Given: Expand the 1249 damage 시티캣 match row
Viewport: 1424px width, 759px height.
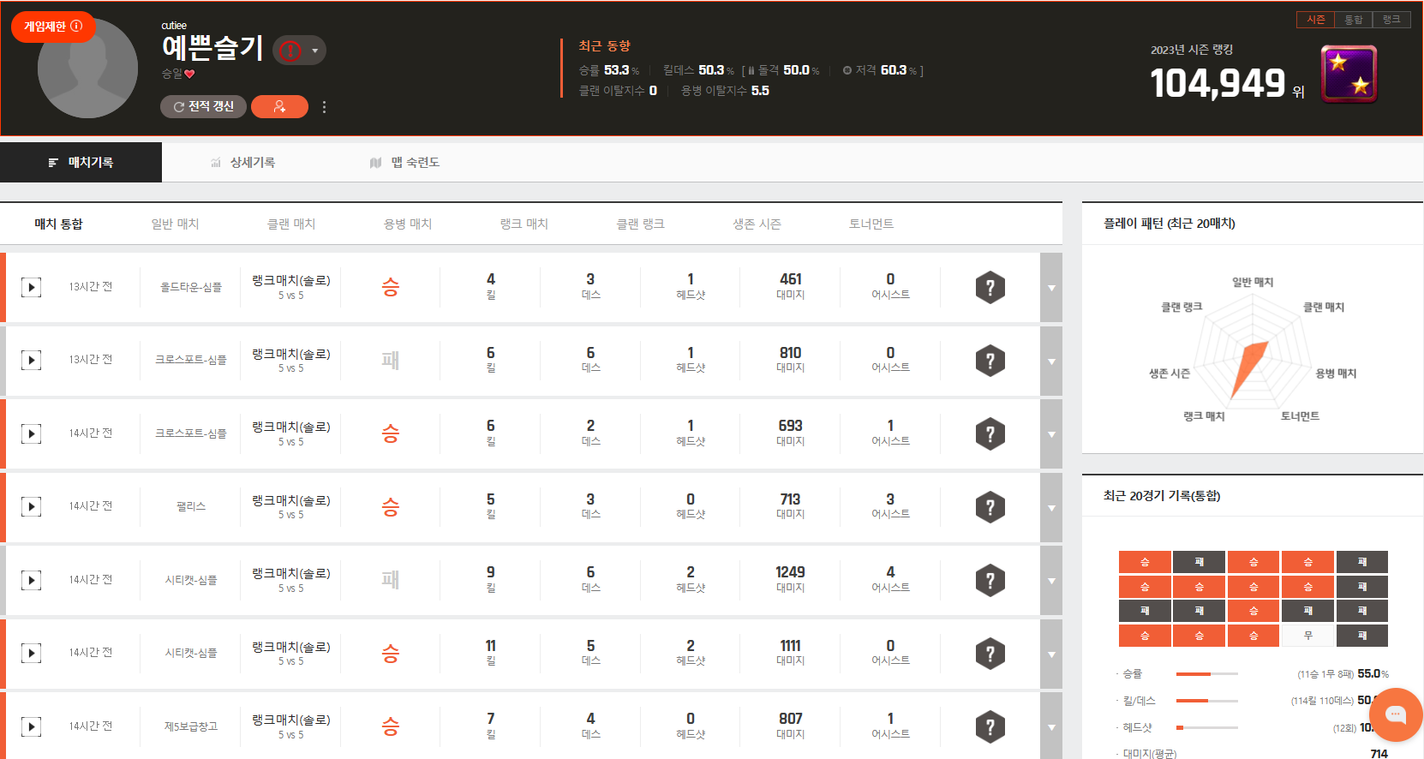Looking at the screenshot, I should coord(1051,581).
